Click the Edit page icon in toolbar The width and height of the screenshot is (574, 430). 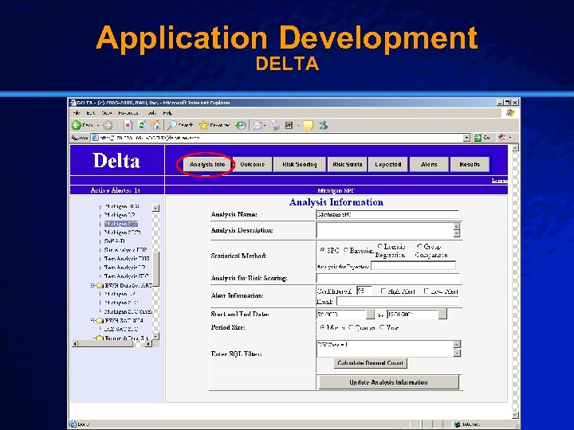tap(289, 126)
